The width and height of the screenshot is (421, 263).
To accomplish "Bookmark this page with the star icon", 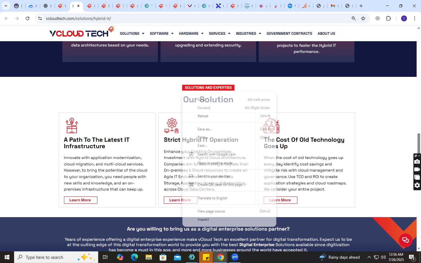I will pyautogui.click(x=363, y=18).
